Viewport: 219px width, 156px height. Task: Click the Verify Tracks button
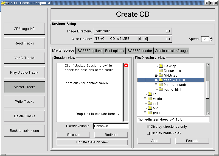(x=24, y=58)
